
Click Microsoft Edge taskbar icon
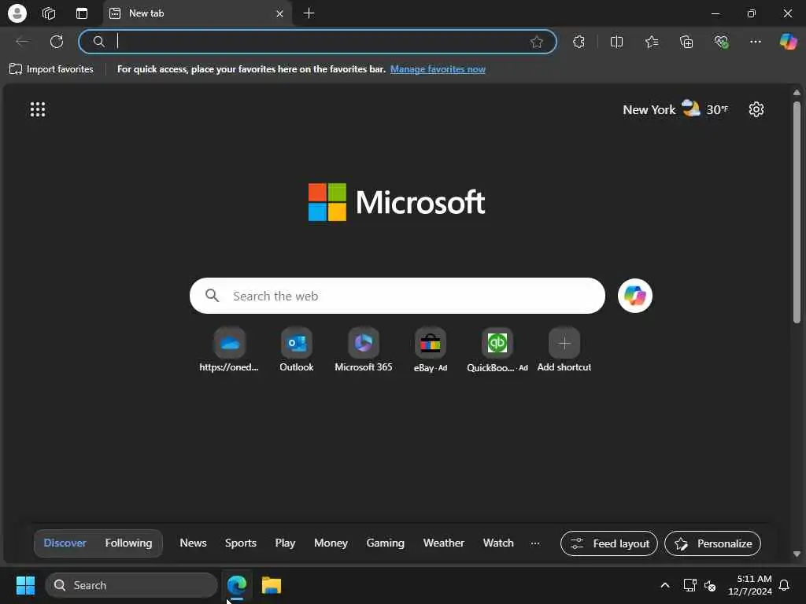(237, 585)
